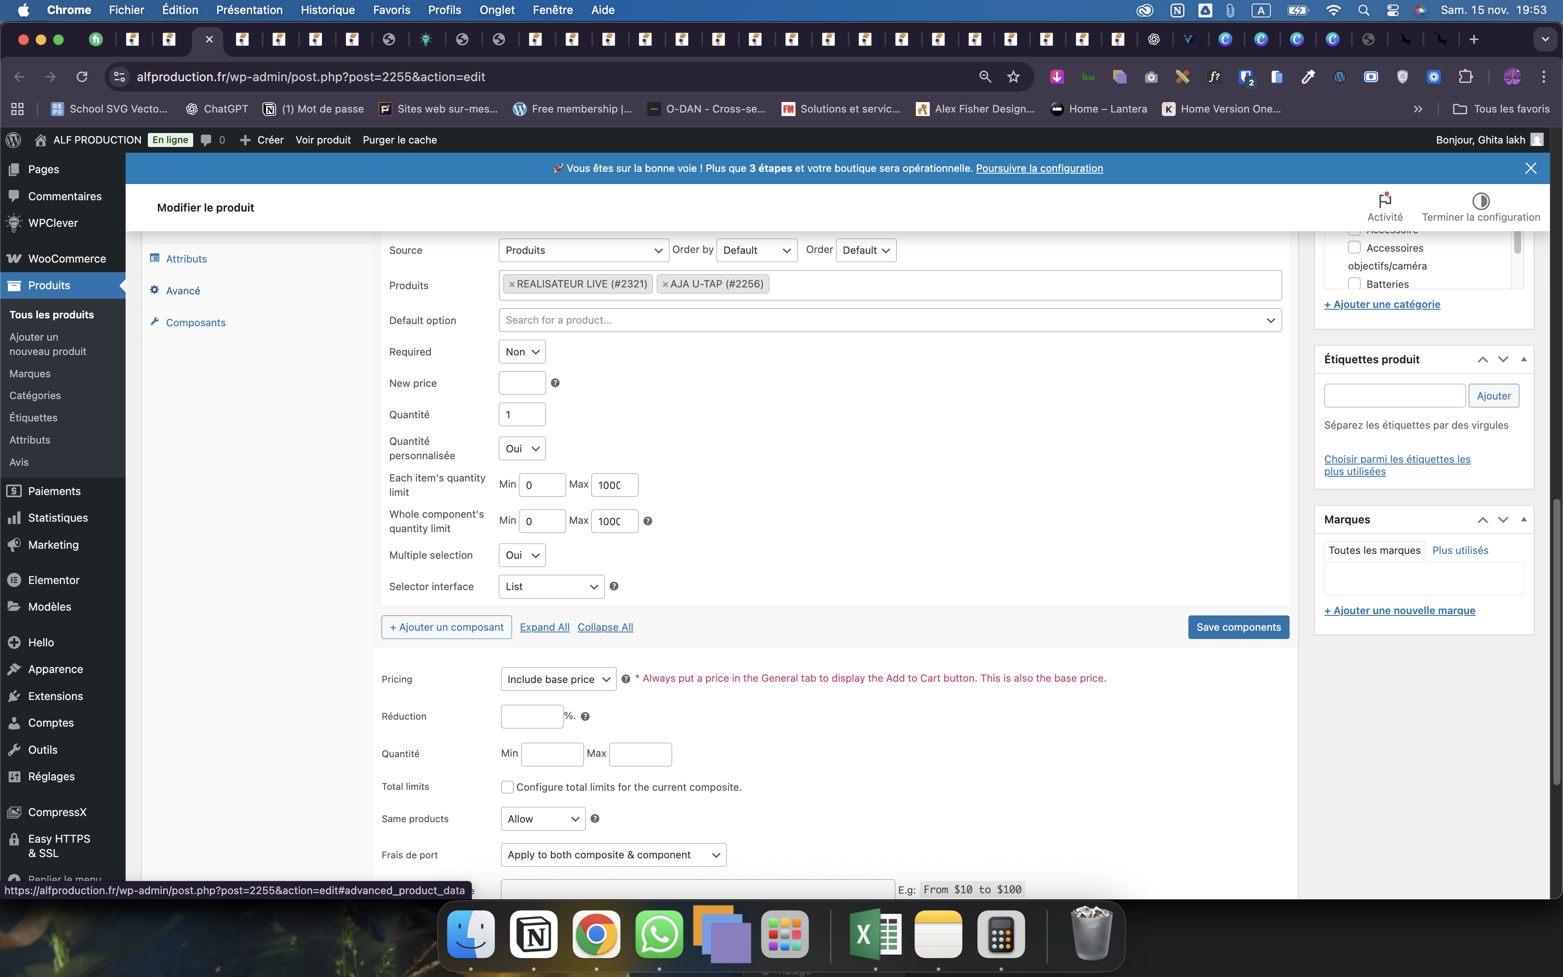Bookmark page with star icon
1563x977 pixels.
click(1013, 77)
